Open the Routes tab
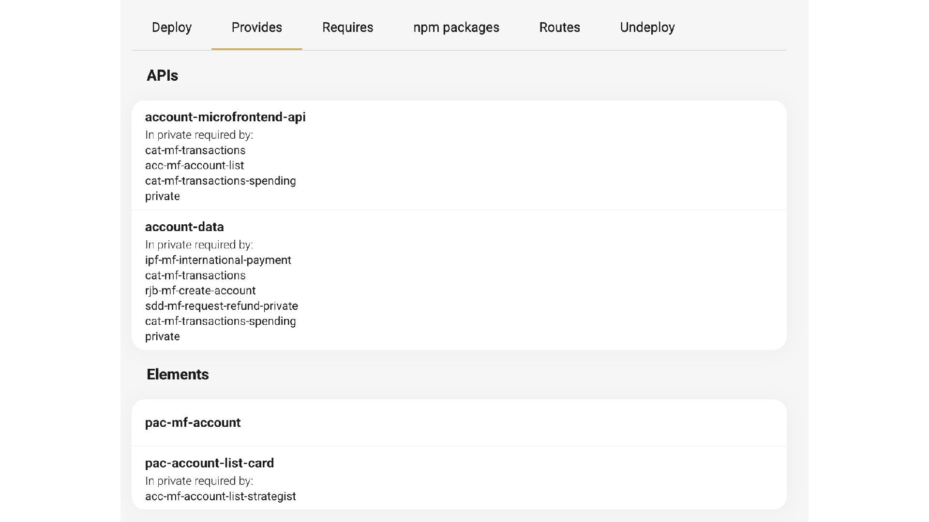929x522 pixels. [x=559, y=28]
